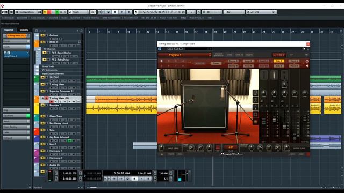This screenshot has height=193, width=344.
Task: Select the Zoom magnifier tool in toolbar
Action: tap(156, 12)
